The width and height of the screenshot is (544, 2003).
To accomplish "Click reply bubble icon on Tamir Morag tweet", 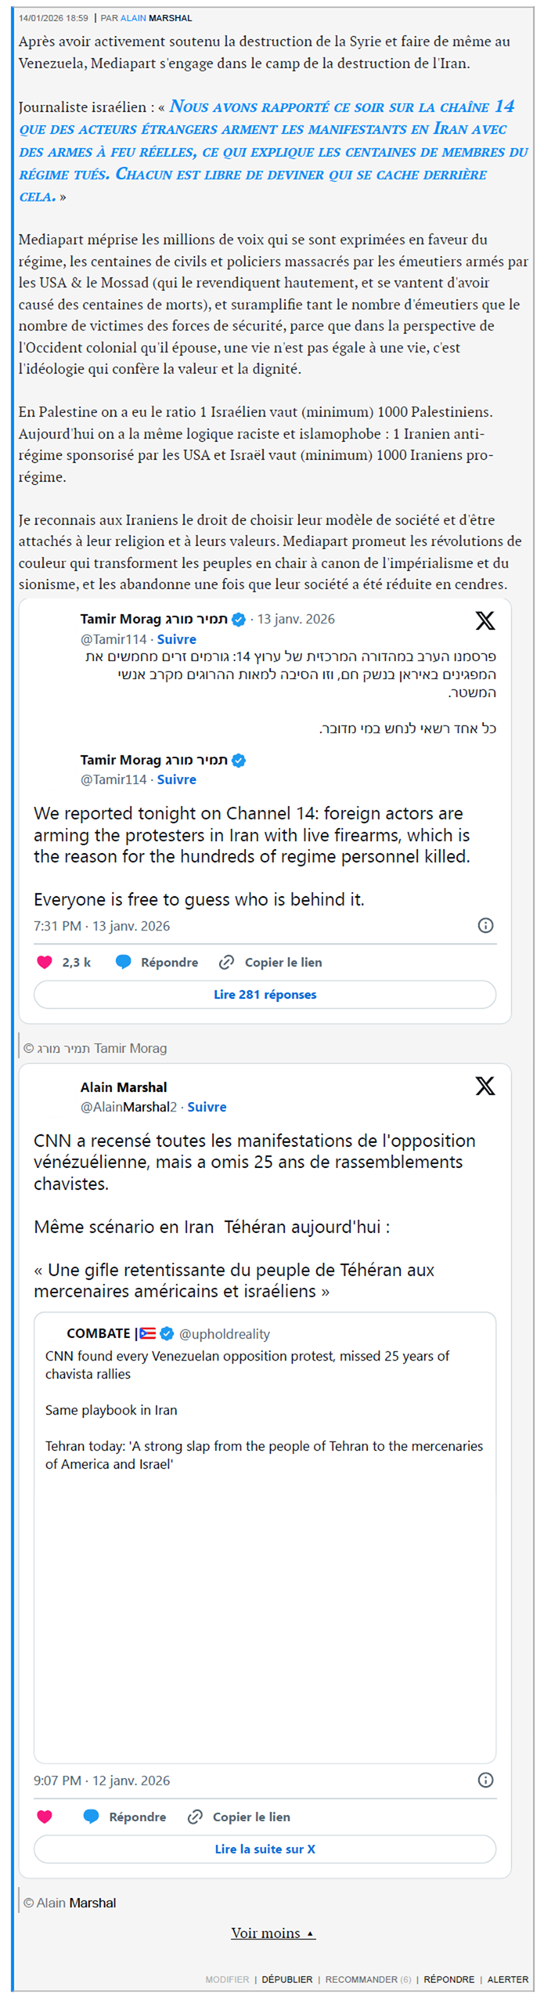I will click(x=123, y=962).
